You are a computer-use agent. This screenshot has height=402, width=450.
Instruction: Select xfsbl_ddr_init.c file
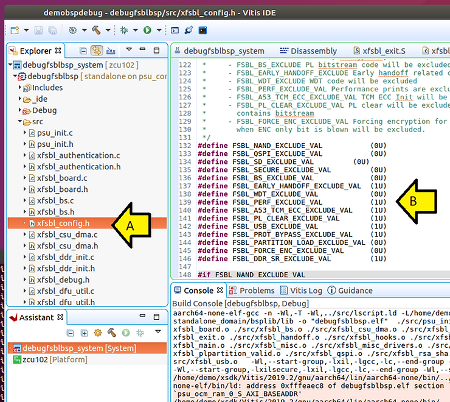66,257
